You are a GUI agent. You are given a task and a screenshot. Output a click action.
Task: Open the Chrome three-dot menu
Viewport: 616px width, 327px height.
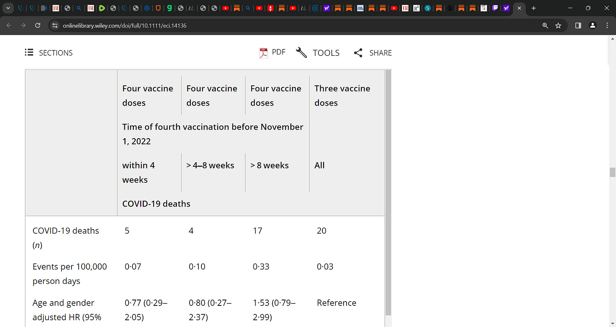[x=607, y=25]
